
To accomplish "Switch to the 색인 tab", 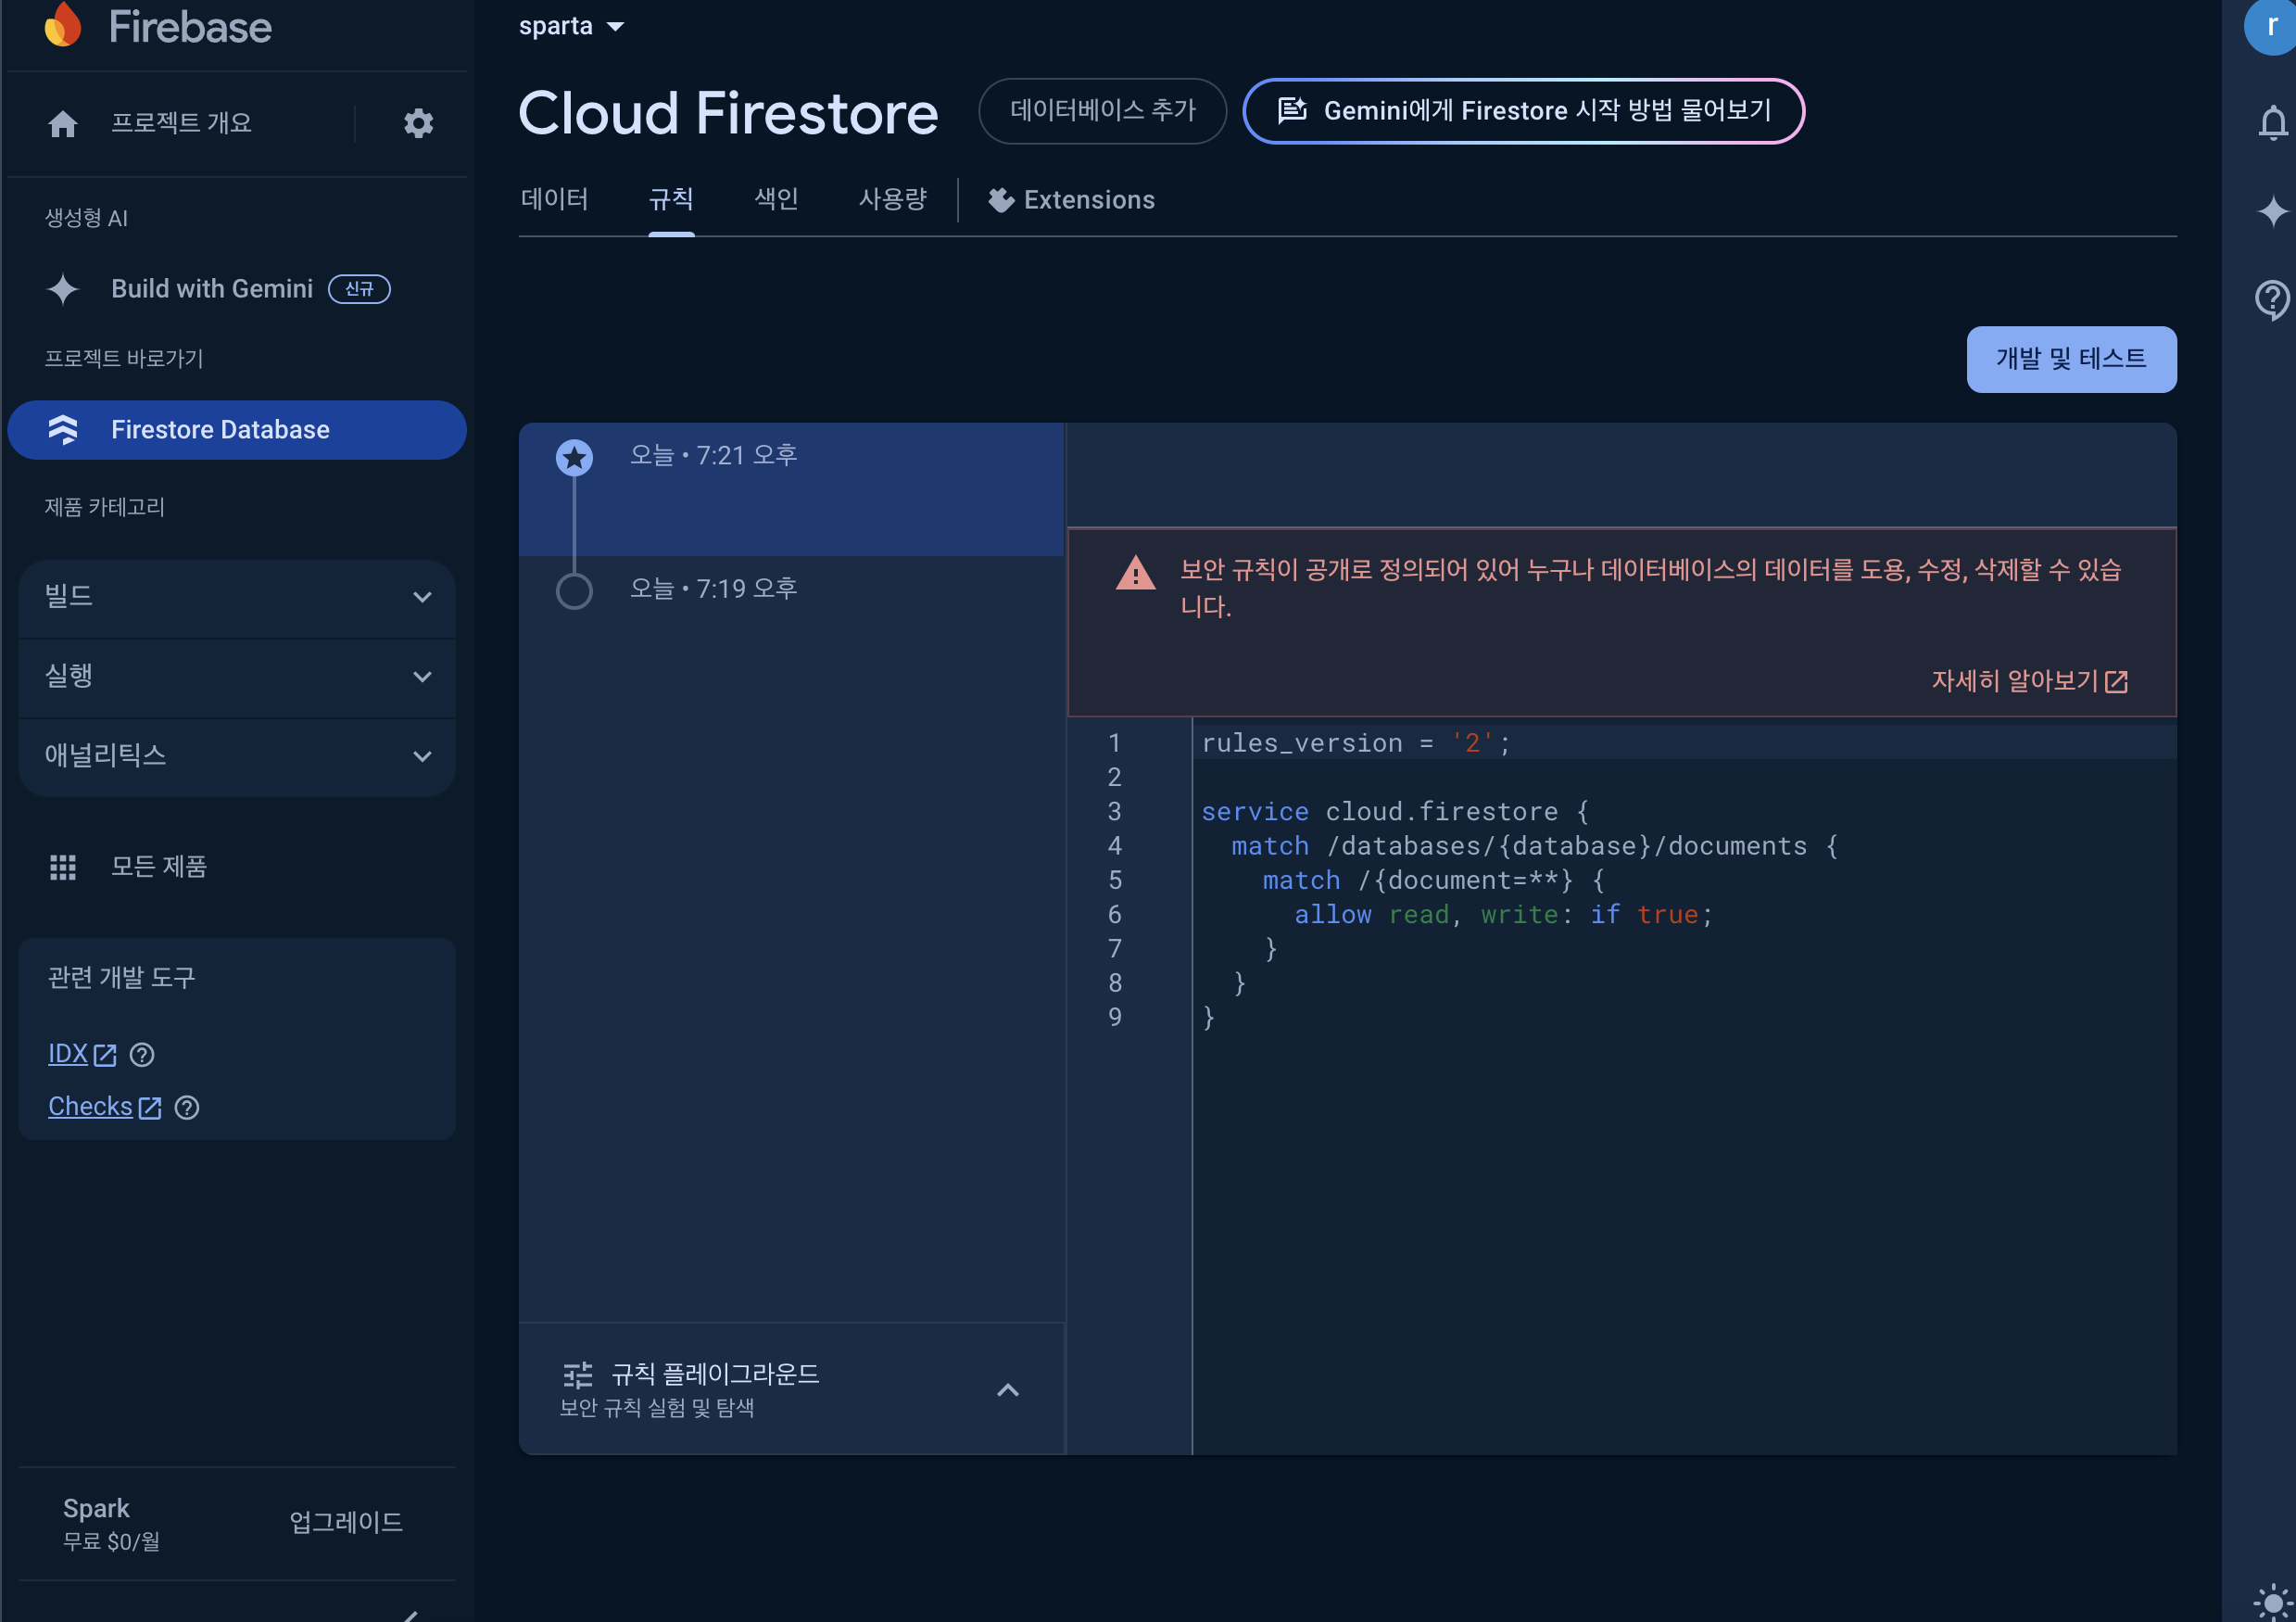I will [776, 200].
